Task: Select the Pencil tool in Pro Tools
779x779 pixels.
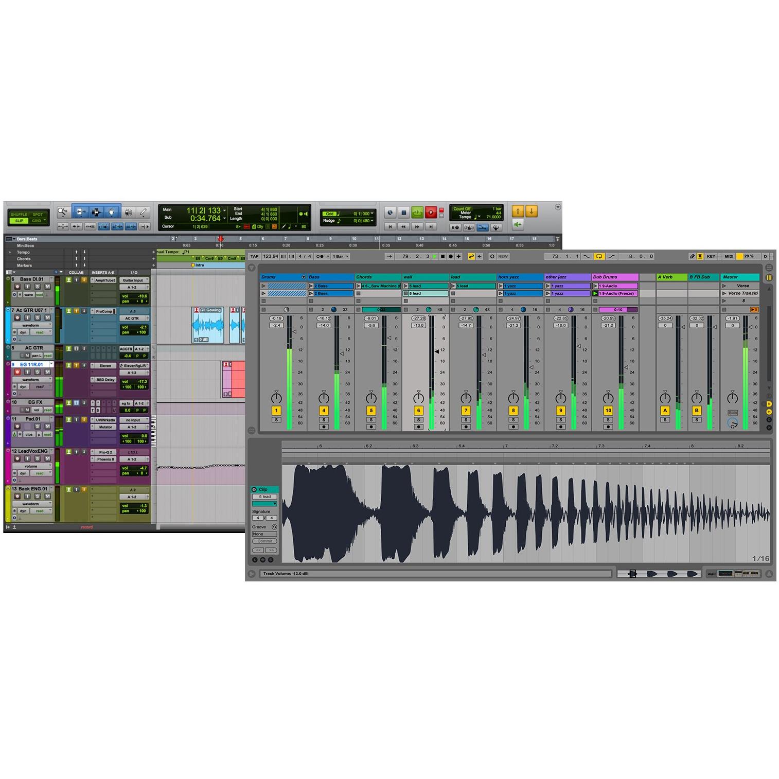Action: [144, 212]
